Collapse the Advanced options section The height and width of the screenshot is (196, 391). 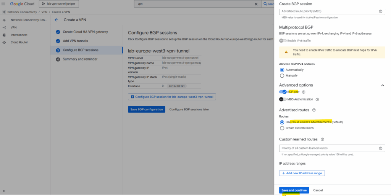[383, 86]
